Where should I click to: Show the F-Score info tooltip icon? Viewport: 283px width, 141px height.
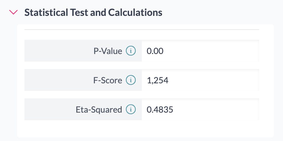(131, 80)
